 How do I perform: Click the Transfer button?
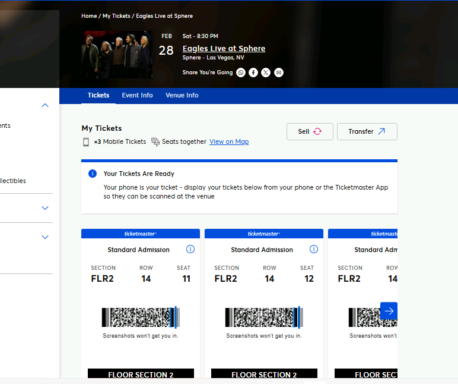pyautogui.click(x=367, y=132)
